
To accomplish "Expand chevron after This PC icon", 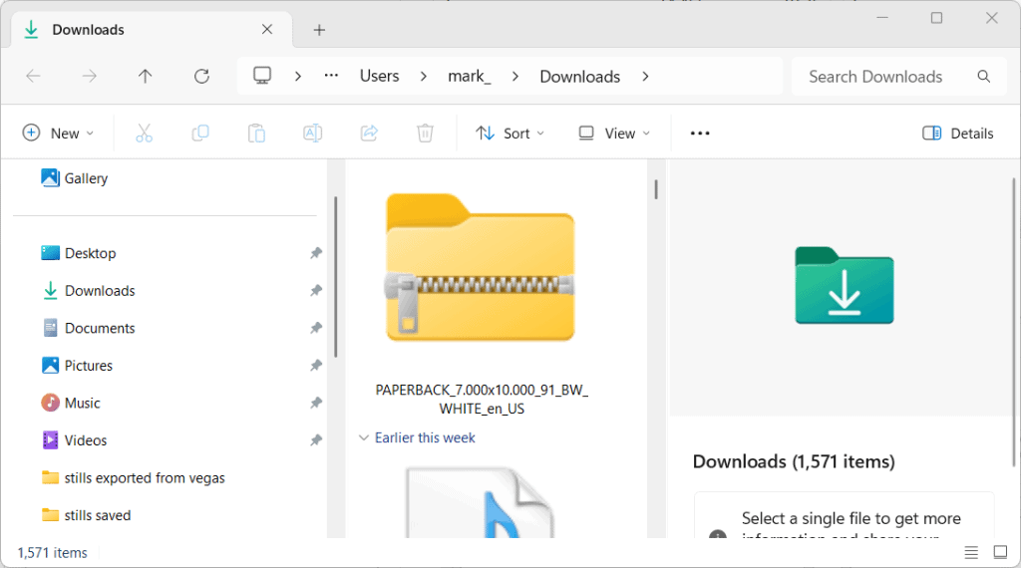I will pos(297,76).
